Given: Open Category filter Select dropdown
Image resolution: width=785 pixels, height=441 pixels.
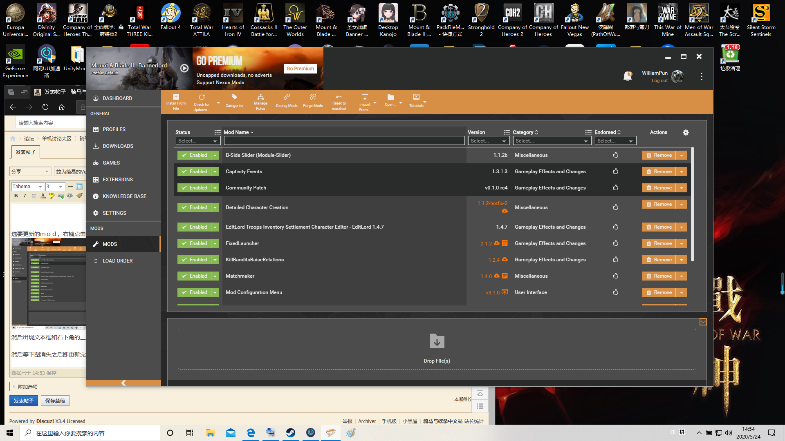Looking at the screenshot, I should click(552, 141).
